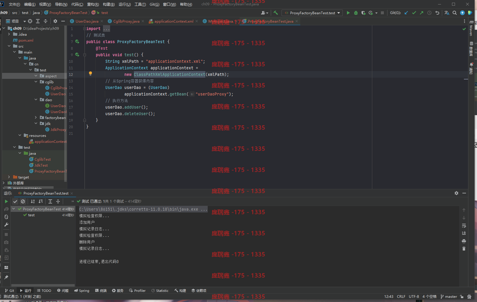Screen dimensions: 477x302
Task: Open the run configuration dropdown
Action: pos(312,13)
